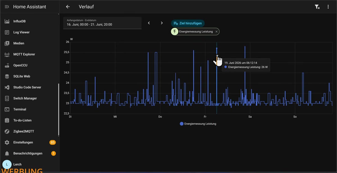
Task: Open the Log Viewer sidebar icon
Action: coord(7,32)
